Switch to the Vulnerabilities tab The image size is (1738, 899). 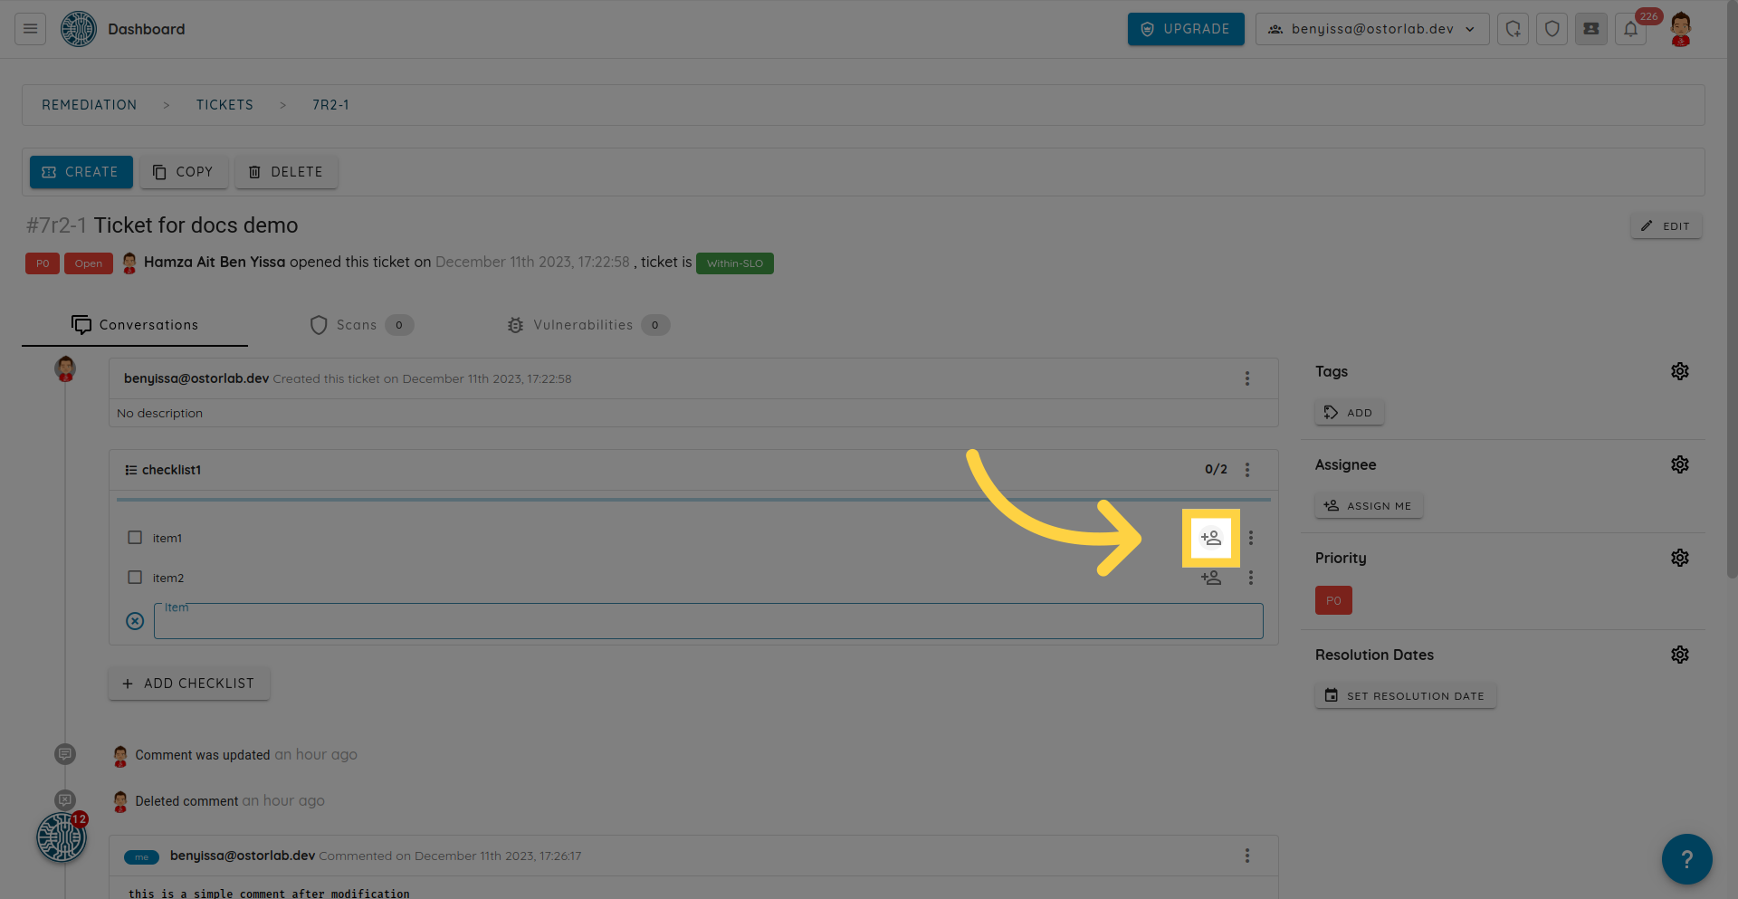point(583,325)
